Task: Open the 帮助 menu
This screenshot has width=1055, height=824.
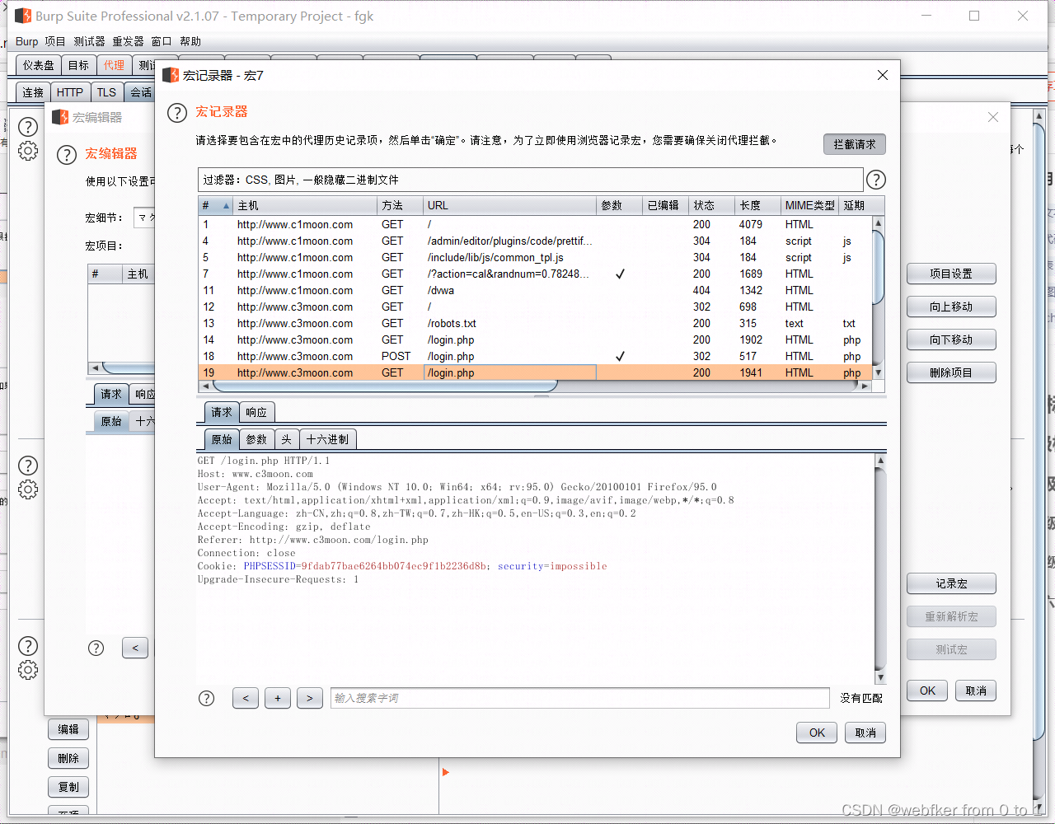Action: (190, 41)
